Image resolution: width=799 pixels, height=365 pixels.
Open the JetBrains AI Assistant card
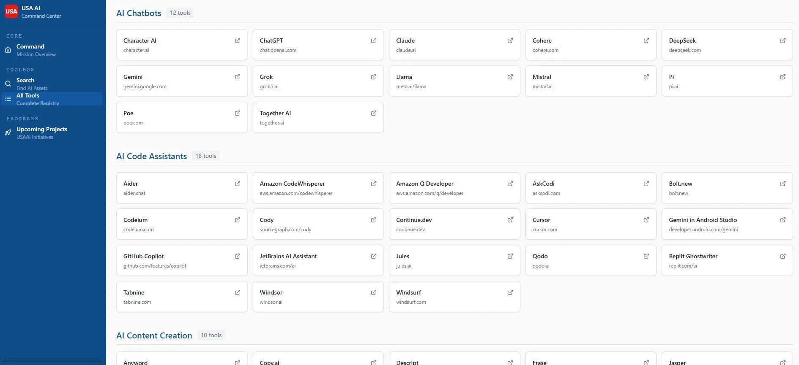click(318, 260)
